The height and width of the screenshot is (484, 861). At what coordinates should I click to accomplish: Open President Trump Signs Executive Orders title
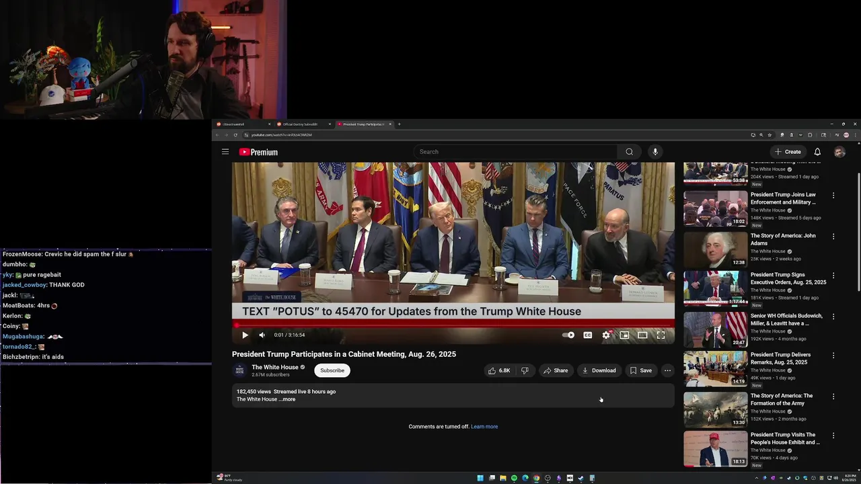788,278
